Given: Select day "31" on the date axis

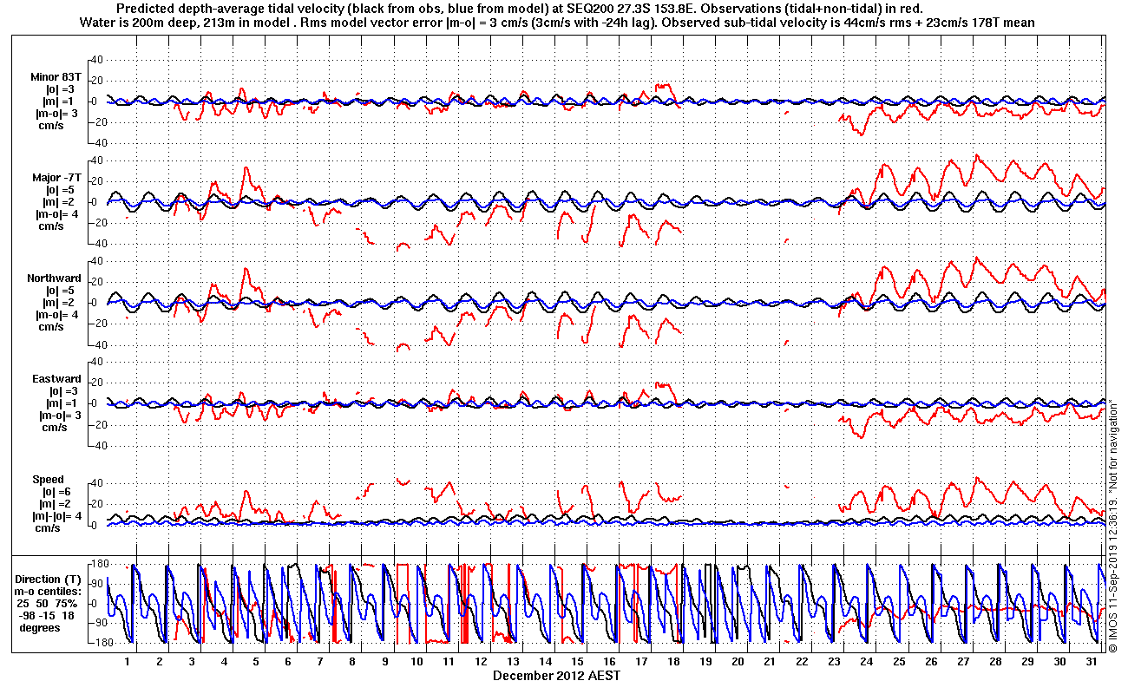Looking at the screenshot, I should (1092, 661).
